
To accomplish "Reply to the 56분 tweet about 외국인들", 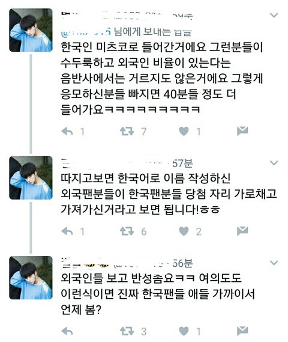I will [67, 331].
